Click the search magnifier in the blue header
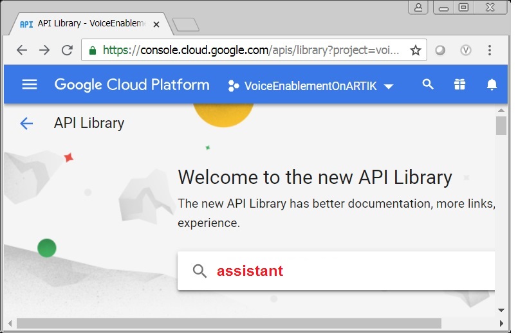This screenshot has width=518, height=335. pyautogui.click(x=428, y=84)
